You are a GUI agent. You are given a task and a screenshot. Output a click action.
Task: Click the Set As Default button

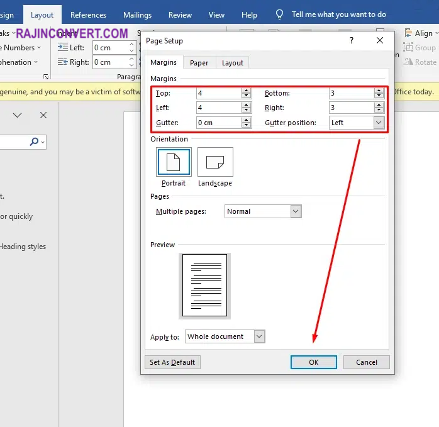pyautogui.click(x=172, y=362)
